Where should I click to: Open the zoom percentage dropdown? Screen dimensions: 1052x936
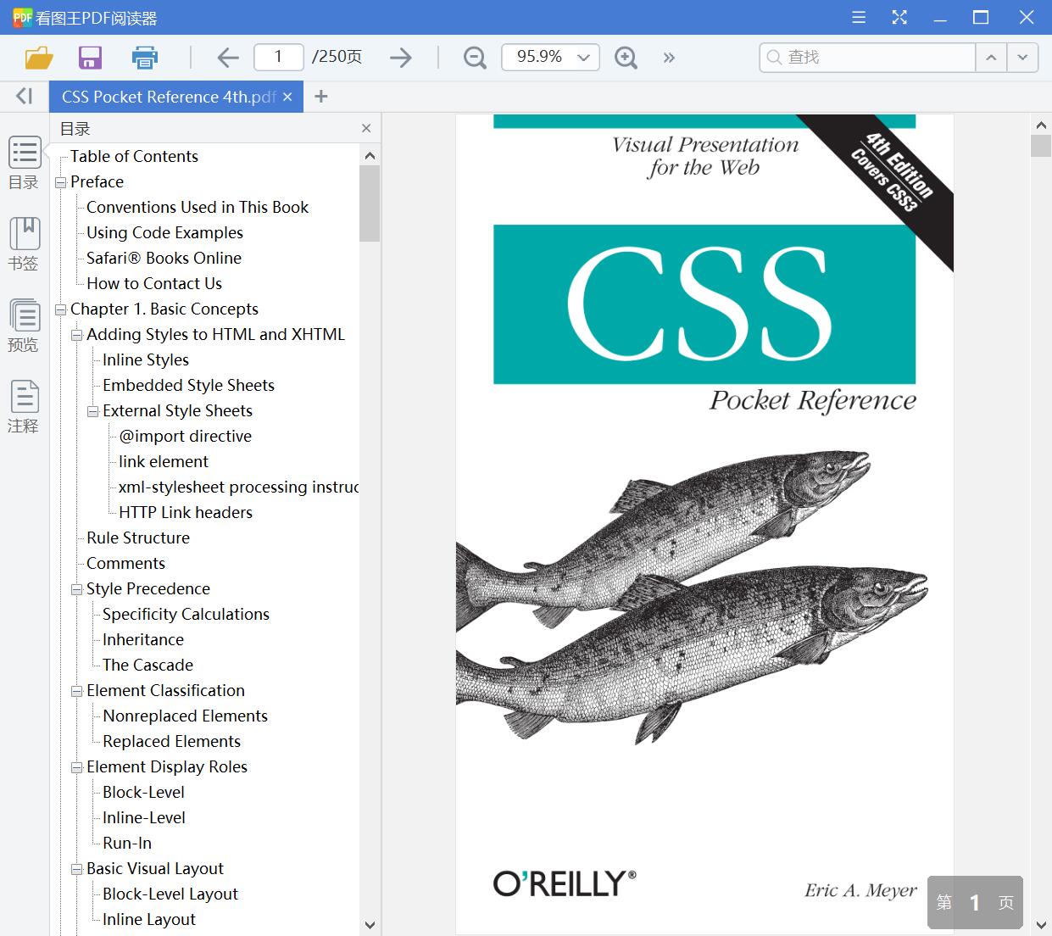pos(583,58)
